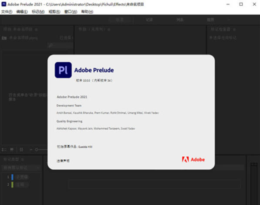Click the audio level meter

pyautogui.click(x=254, y=184)
